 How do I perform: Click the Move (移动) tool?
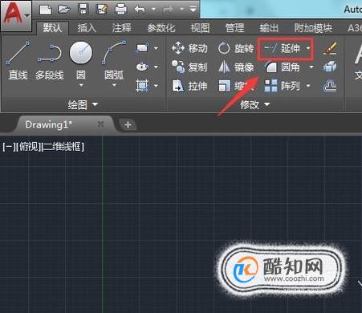pos(189,48)
